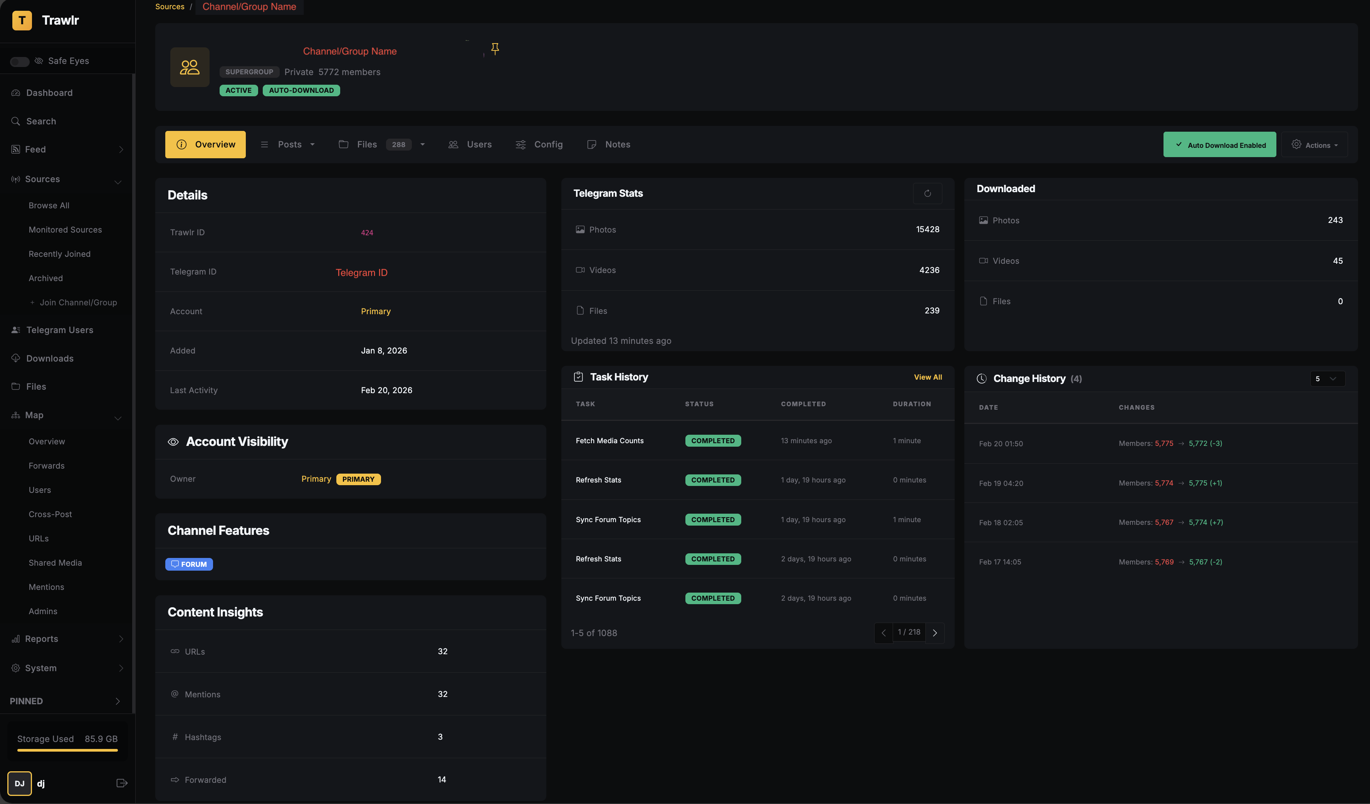This screenshot has height=804, width=1370.
Task: Open Downloads in the sidebar
Action: point(49,358)
